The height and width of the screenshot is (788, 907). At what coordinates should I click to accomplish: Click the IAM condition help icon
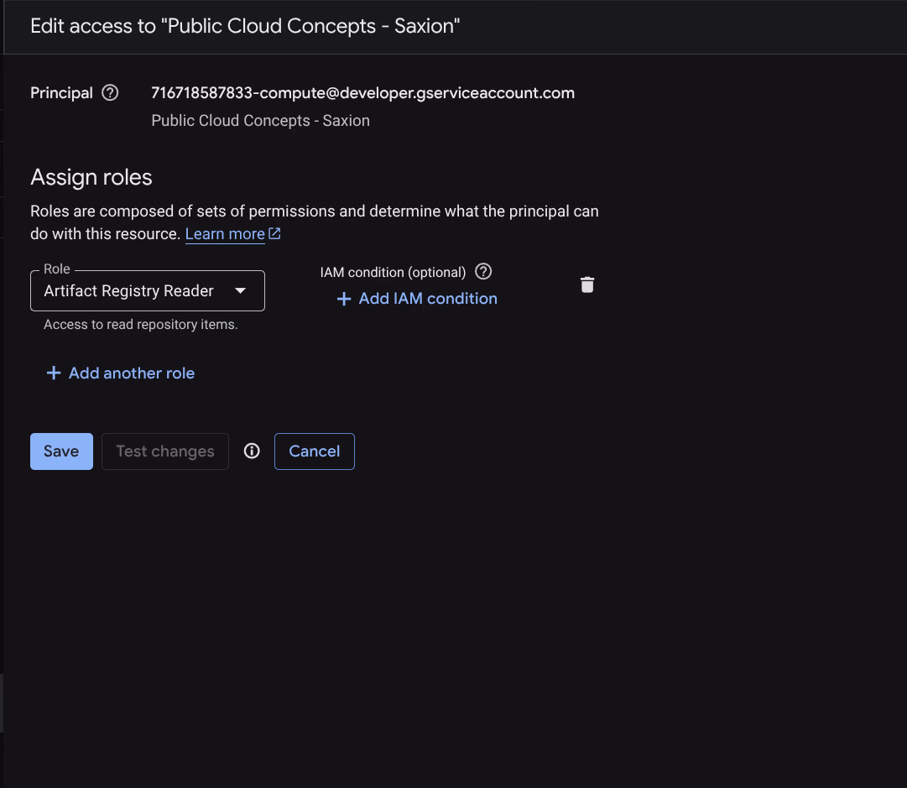482,271
